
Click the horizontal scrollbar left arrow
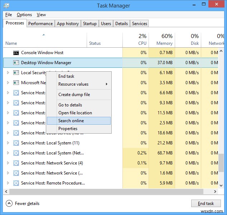(x=6, y=191)
